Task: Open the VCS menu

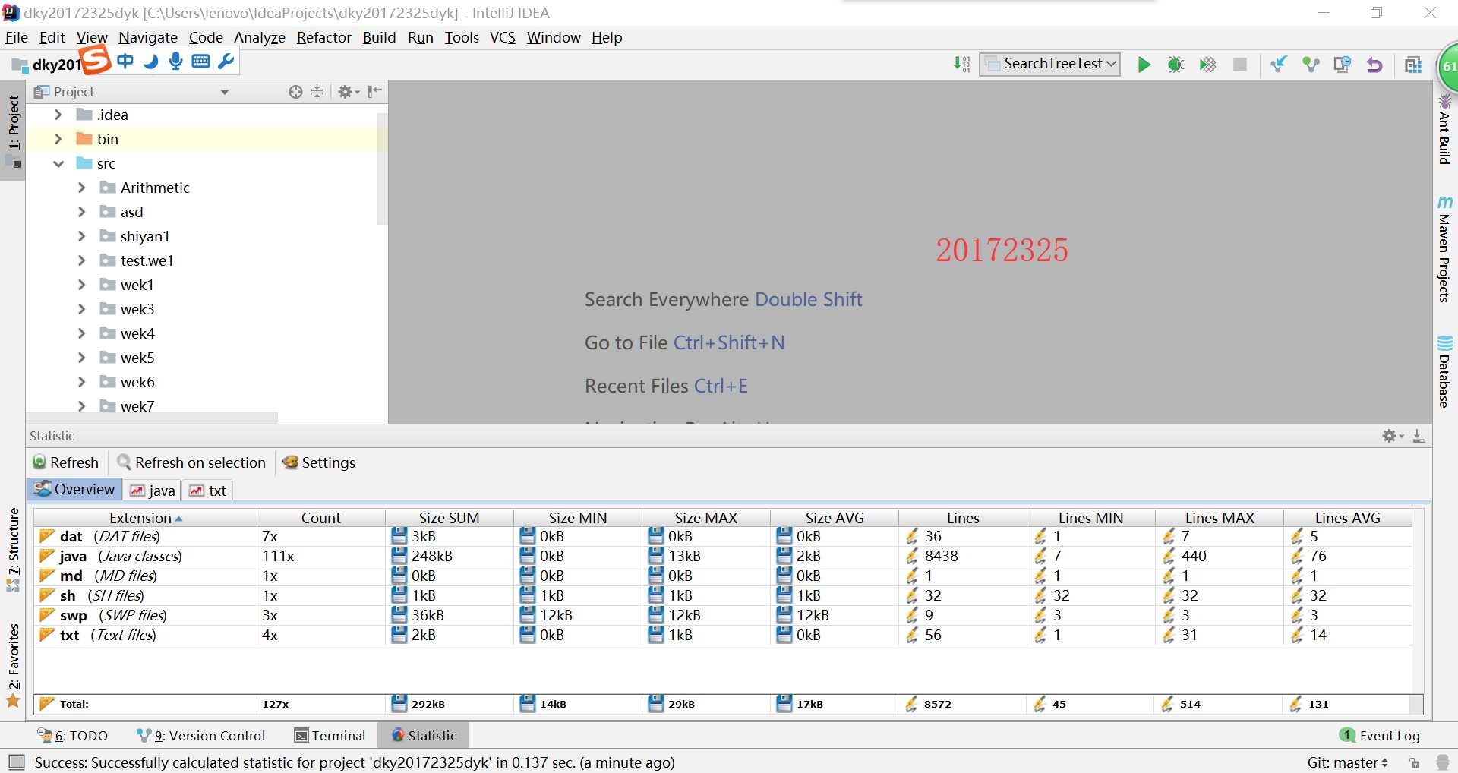Action: tap(502, 37)
